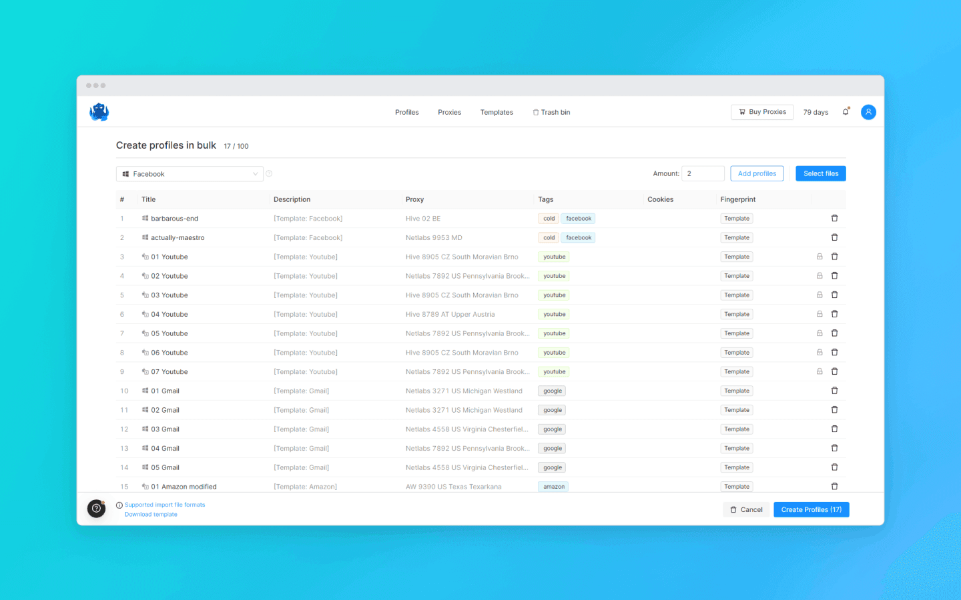Delete 06 Youtube with trash icon
The image size is (961, 600).
pyautogui.click(x=834, y=352)
